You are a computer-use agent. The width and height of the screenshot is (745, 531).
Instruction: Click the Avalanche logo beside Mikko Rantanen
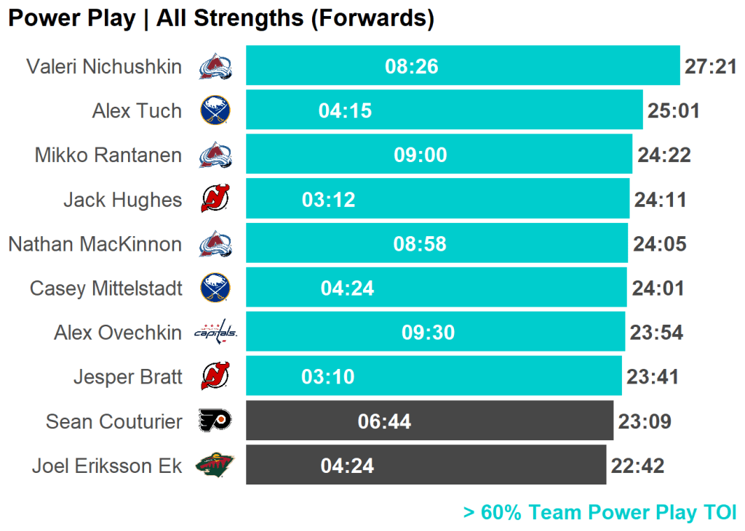click(215, 155)
